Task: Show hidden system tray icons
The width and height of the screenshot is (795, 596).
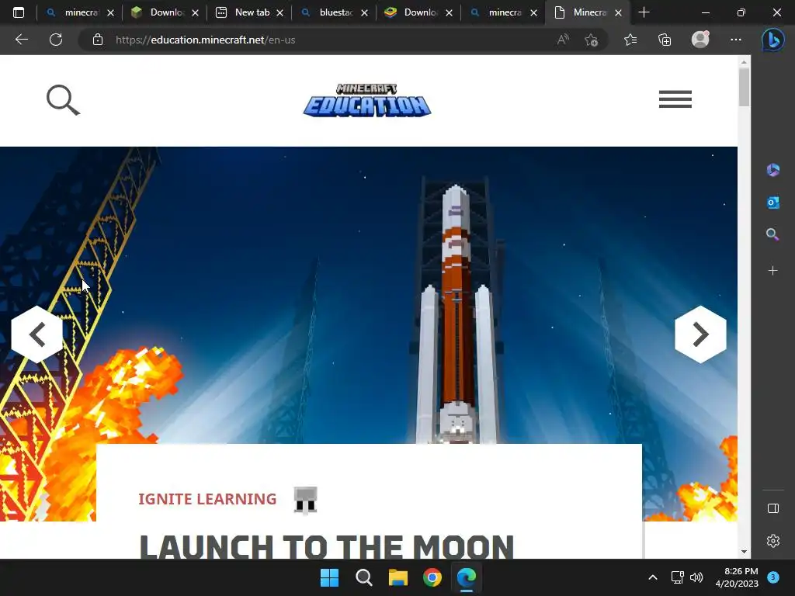Action: click(x=653, y=577)
